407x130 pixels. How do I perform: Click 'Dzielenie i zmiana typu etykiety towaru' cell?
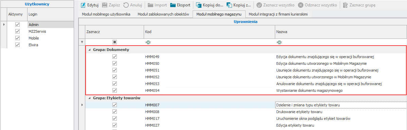[340, 105]
